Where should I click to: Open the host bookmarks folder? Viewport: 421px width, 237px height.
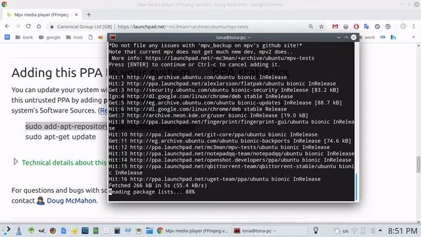click(74, 38)
